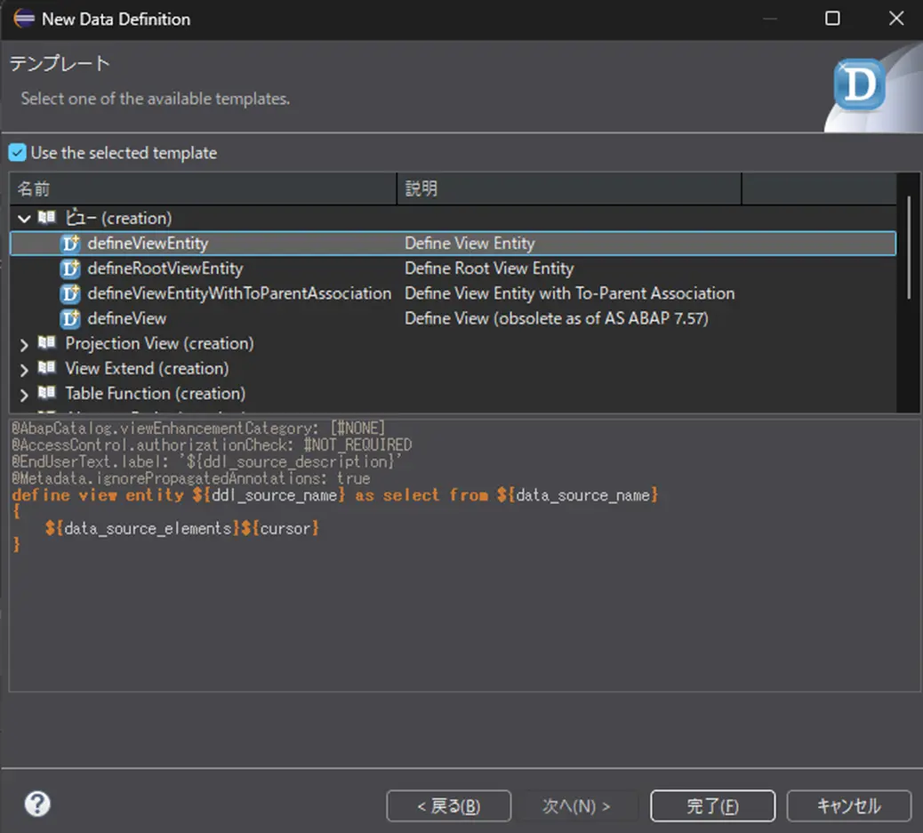Click the 'Define View Entity' description
Screen dimensions: 923x833
tap(470, 243)
